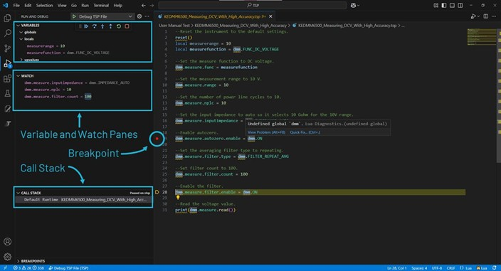The height and width of the screenshot is (271, 501).
Task: Open the Explorer view in the activity bar
Action: (x=7, y=18)
